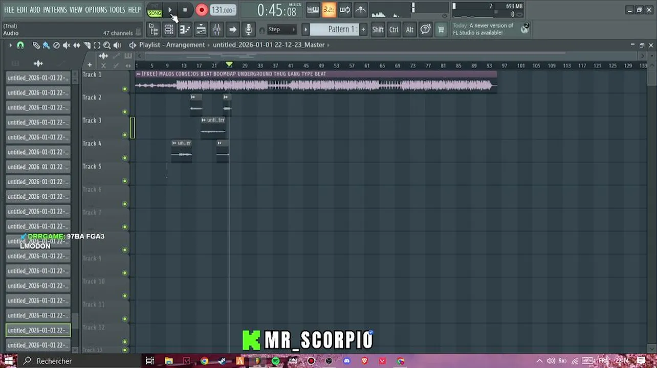Toggle typing keyboard to piano icon
The width and height of the screenshot is (657, 368).
[313, 10]
